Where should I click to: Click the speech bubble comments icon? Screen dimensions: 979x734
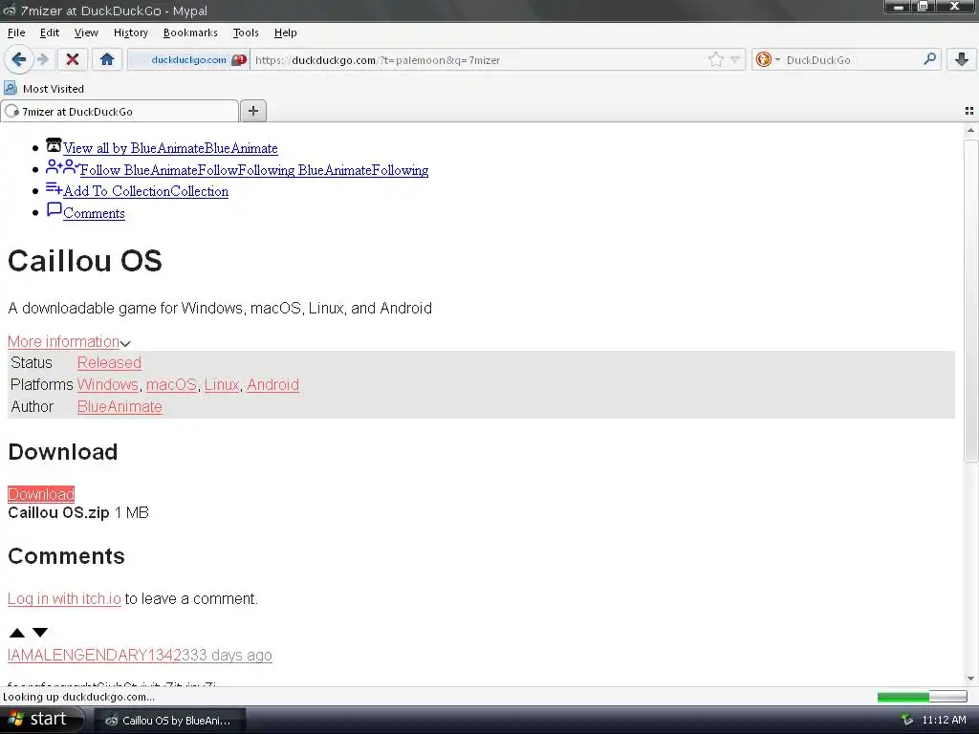pos(54,209)
